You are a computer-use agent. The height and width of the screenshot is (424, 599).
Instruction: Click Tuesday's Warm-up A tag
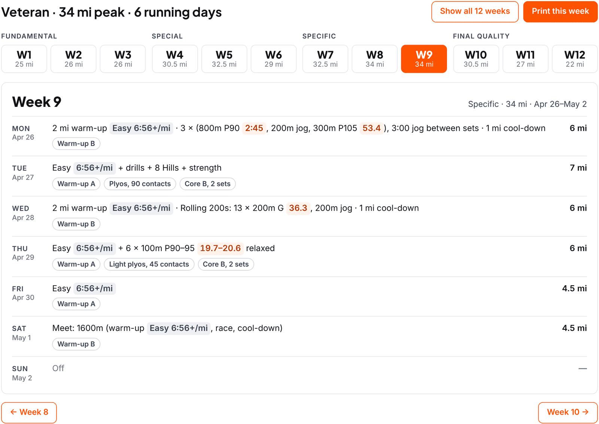pos(76,184)
